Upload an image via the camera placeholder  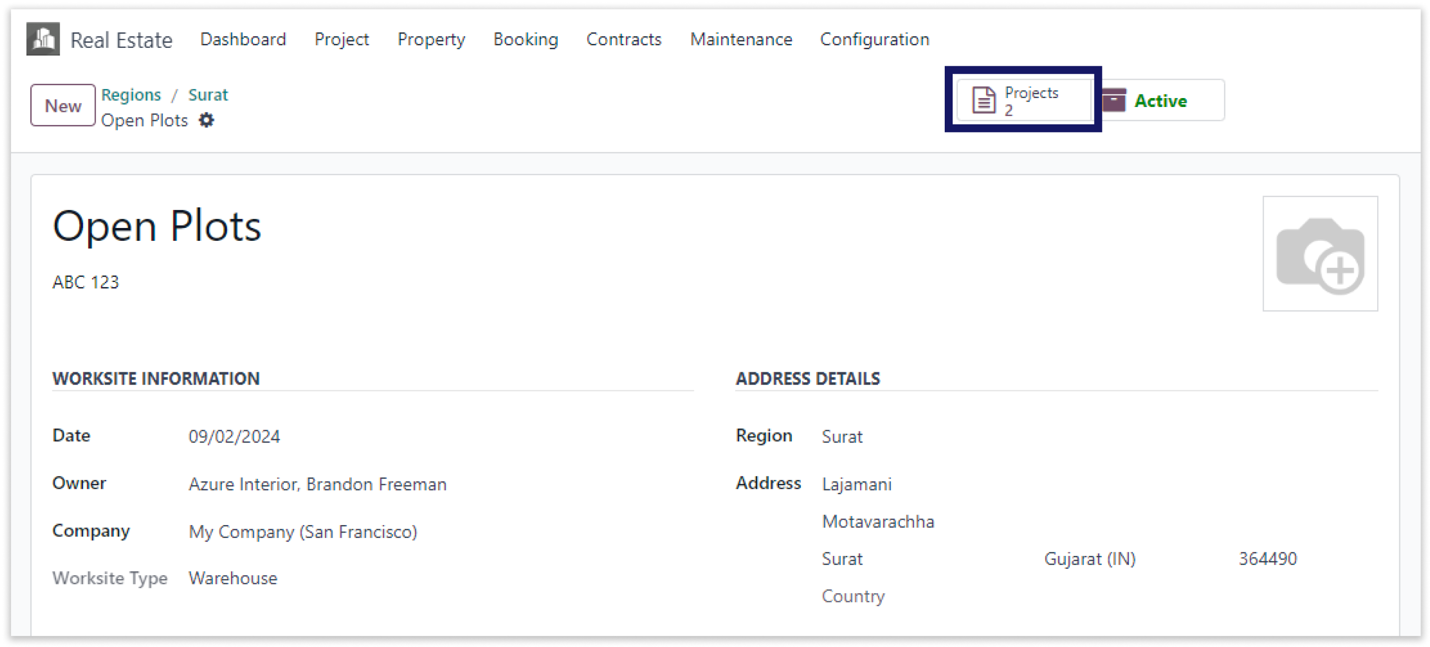pyautogui.click(x=1320, y=254)
